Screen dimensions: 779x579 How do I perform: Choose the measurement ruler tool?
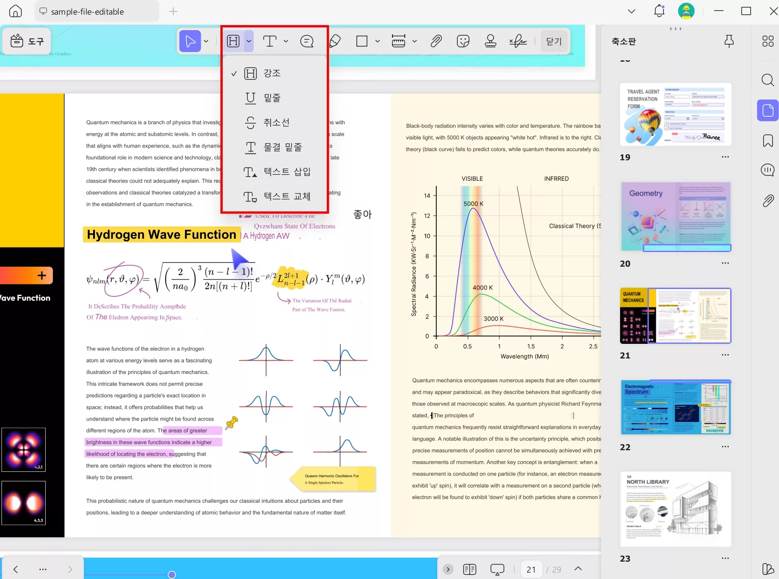click(398, 41)
